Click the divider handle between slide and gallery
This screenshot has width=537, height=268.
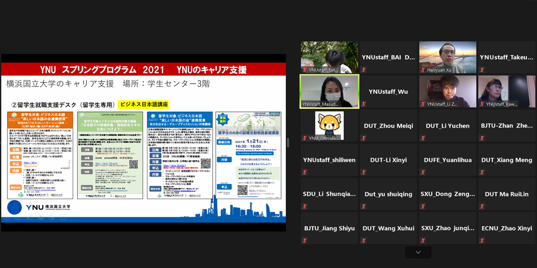pyautogui.click(x=288, y=142)
